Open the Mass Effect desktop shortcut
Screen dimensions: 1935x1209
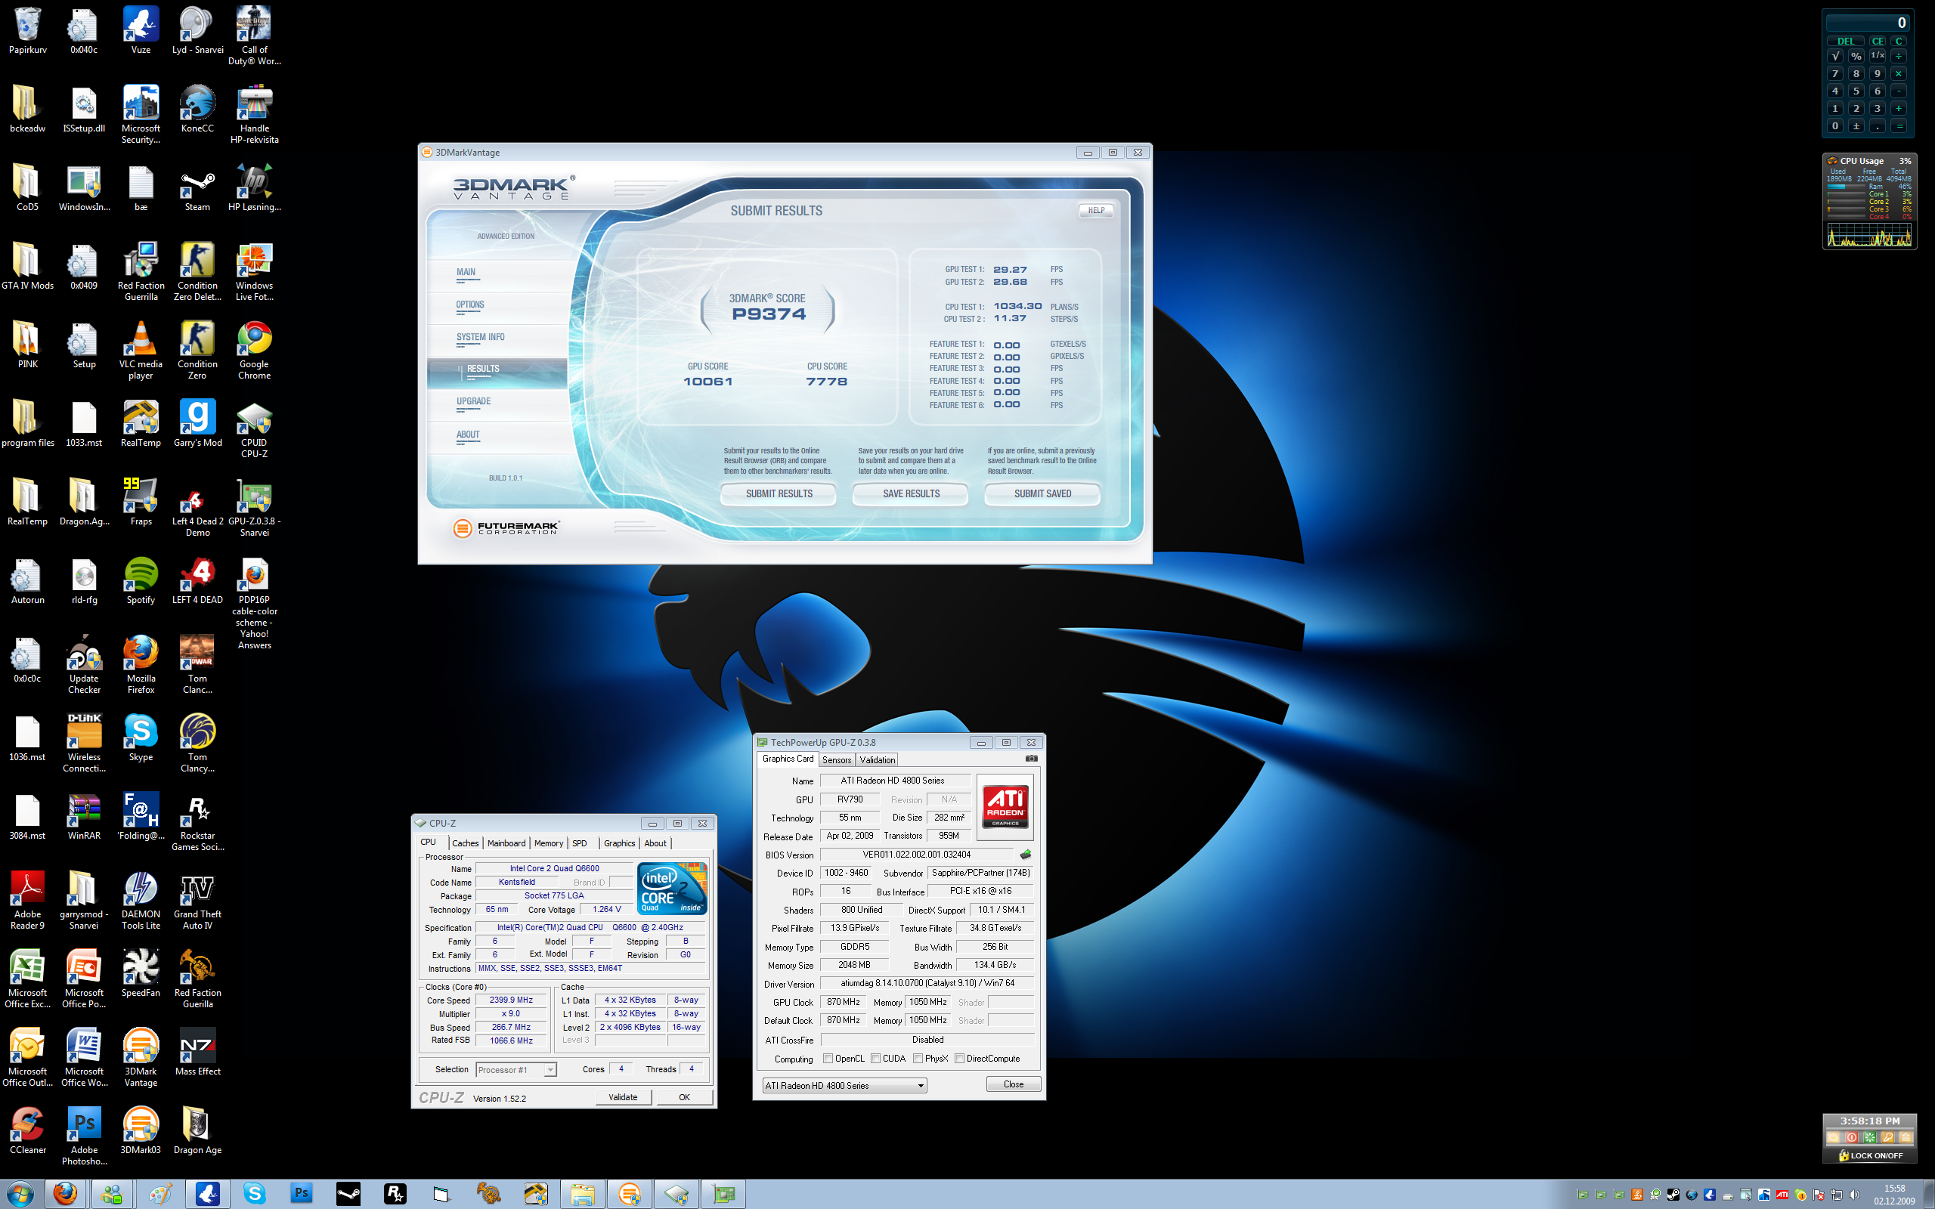(197, 1053)
